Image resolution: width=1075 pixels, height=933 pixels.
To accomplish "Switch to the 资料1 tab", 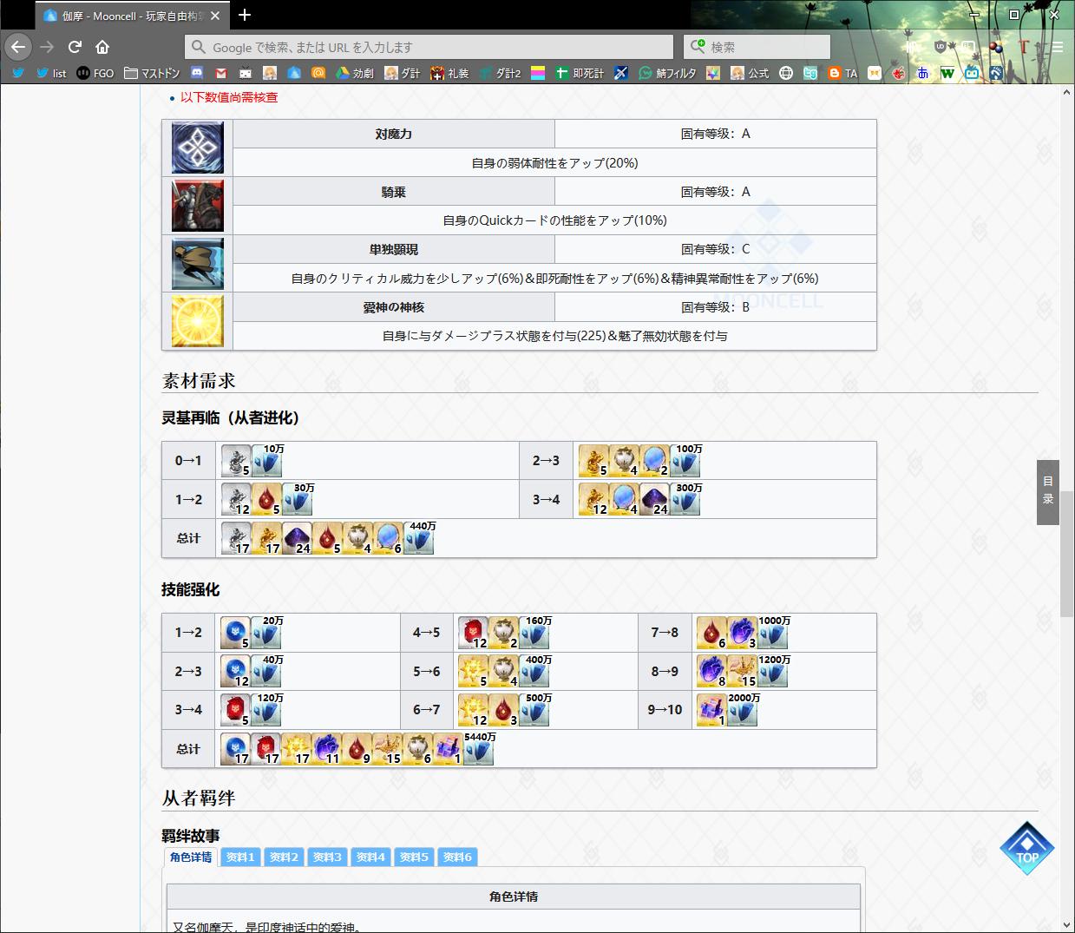I will tap(240, 857).
